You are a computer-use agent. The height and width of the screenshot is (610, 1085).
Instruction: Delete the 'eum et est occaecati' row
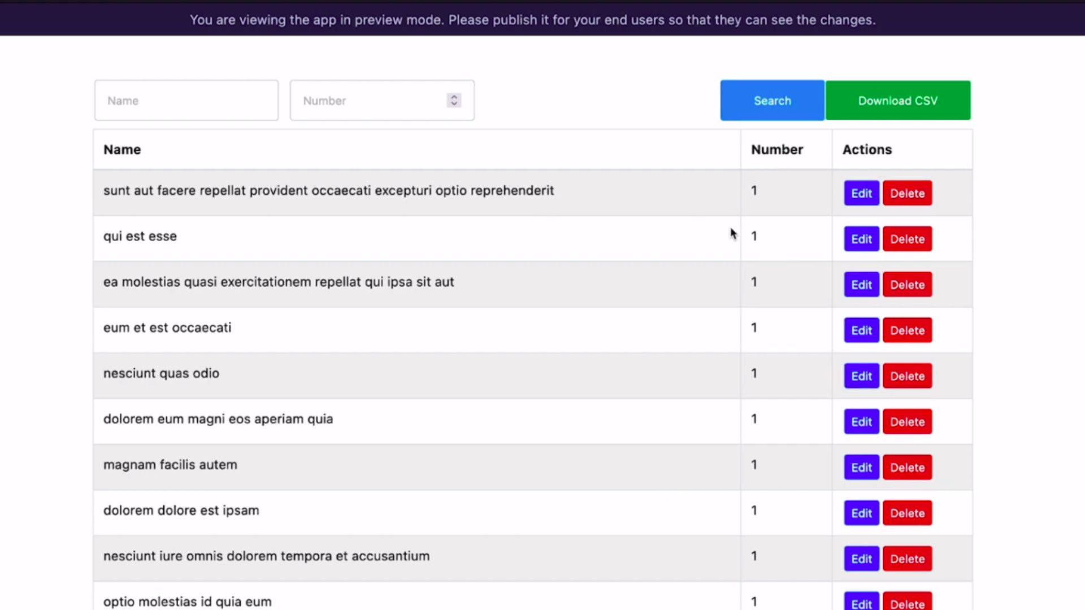click(908, 330)
